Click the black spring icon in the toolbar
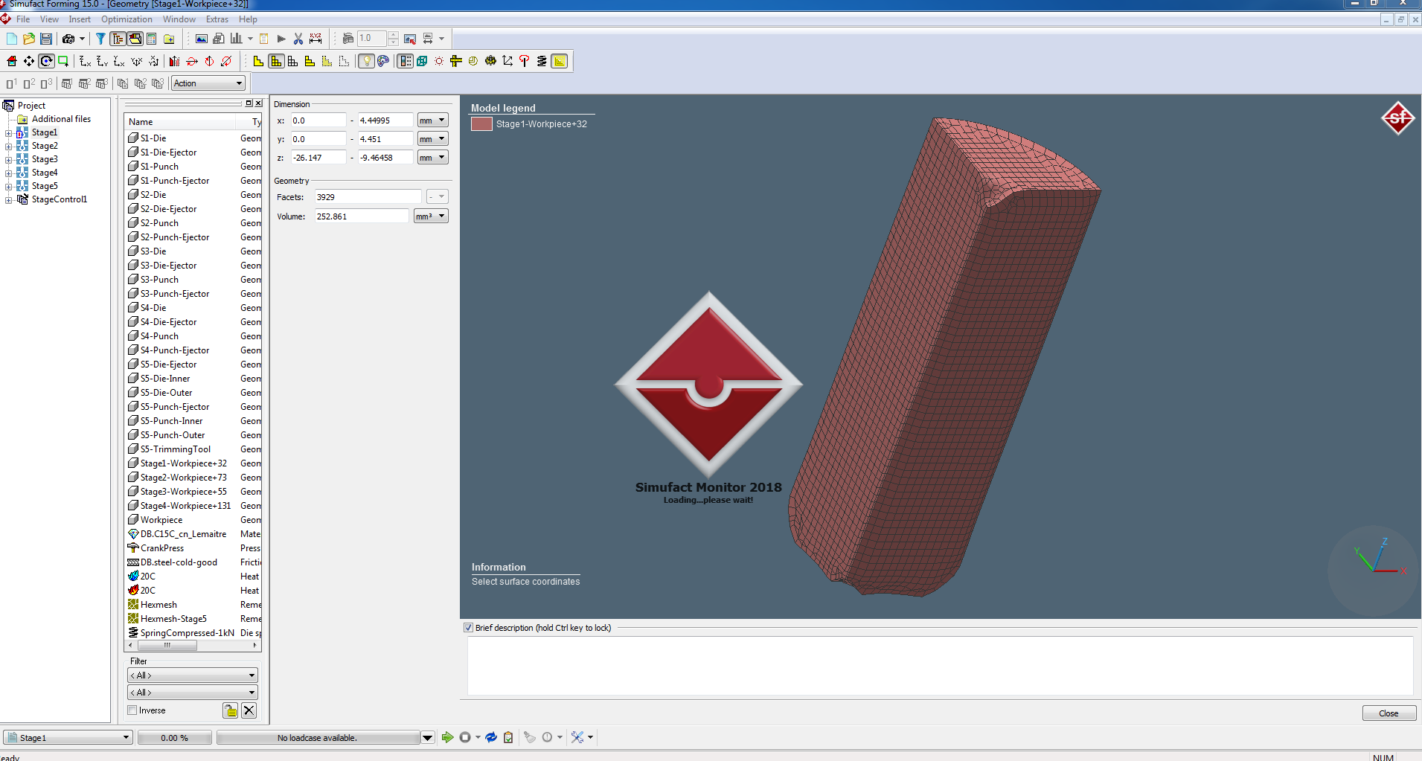 542,61
